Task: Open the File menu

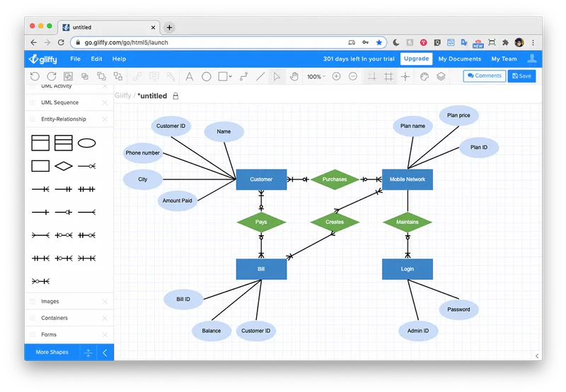Action: coord(76,59)
